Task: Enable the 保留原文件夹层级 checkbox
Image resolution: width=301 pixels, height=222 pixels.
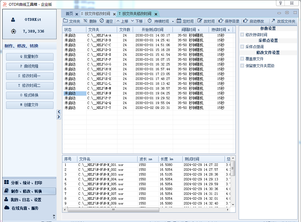Action: pyautogui.click(x=242, y=66)
